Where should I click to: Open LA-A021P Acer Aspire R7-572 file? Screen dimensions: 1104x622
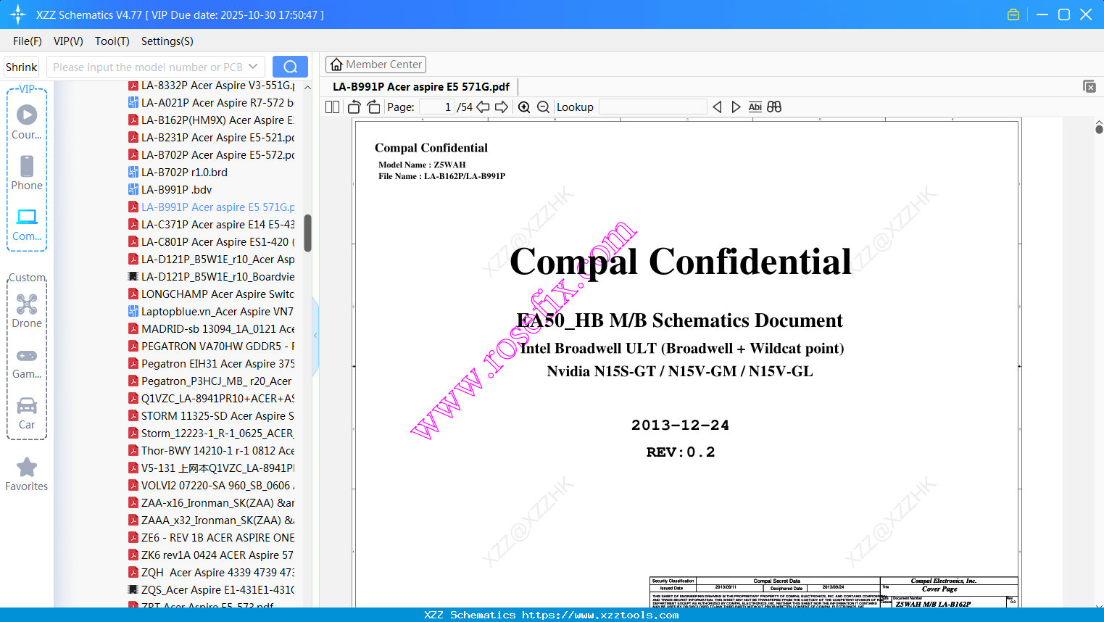(x=212, y=103)
